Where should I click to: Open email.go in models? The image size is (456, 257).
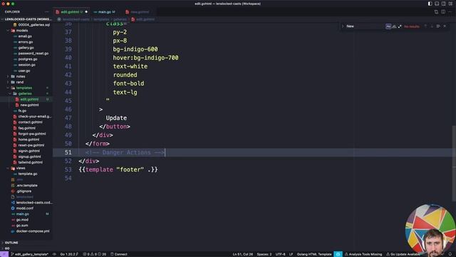coord(25,36)
